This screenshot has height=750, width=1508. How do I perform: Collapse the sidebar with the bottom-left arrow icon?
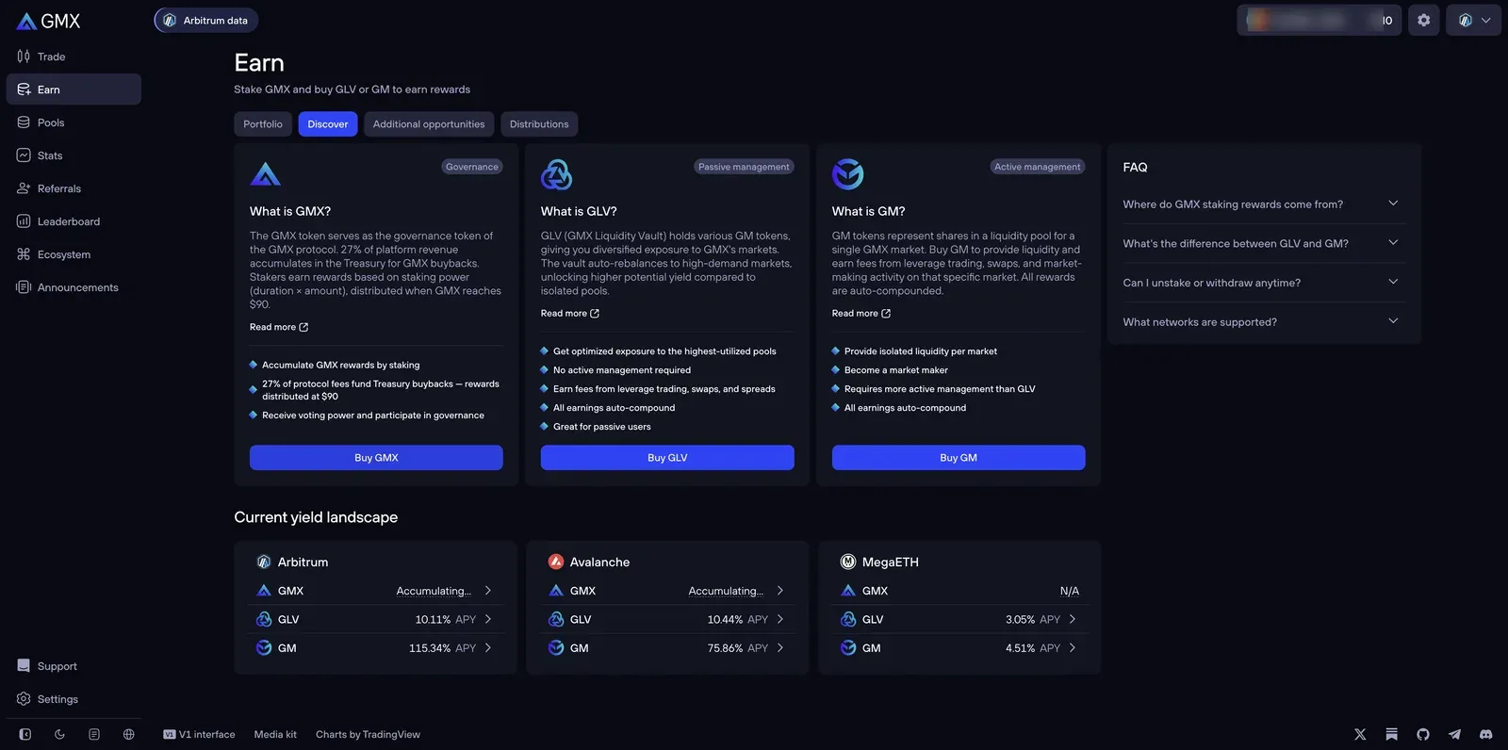(x=25, y=734)
